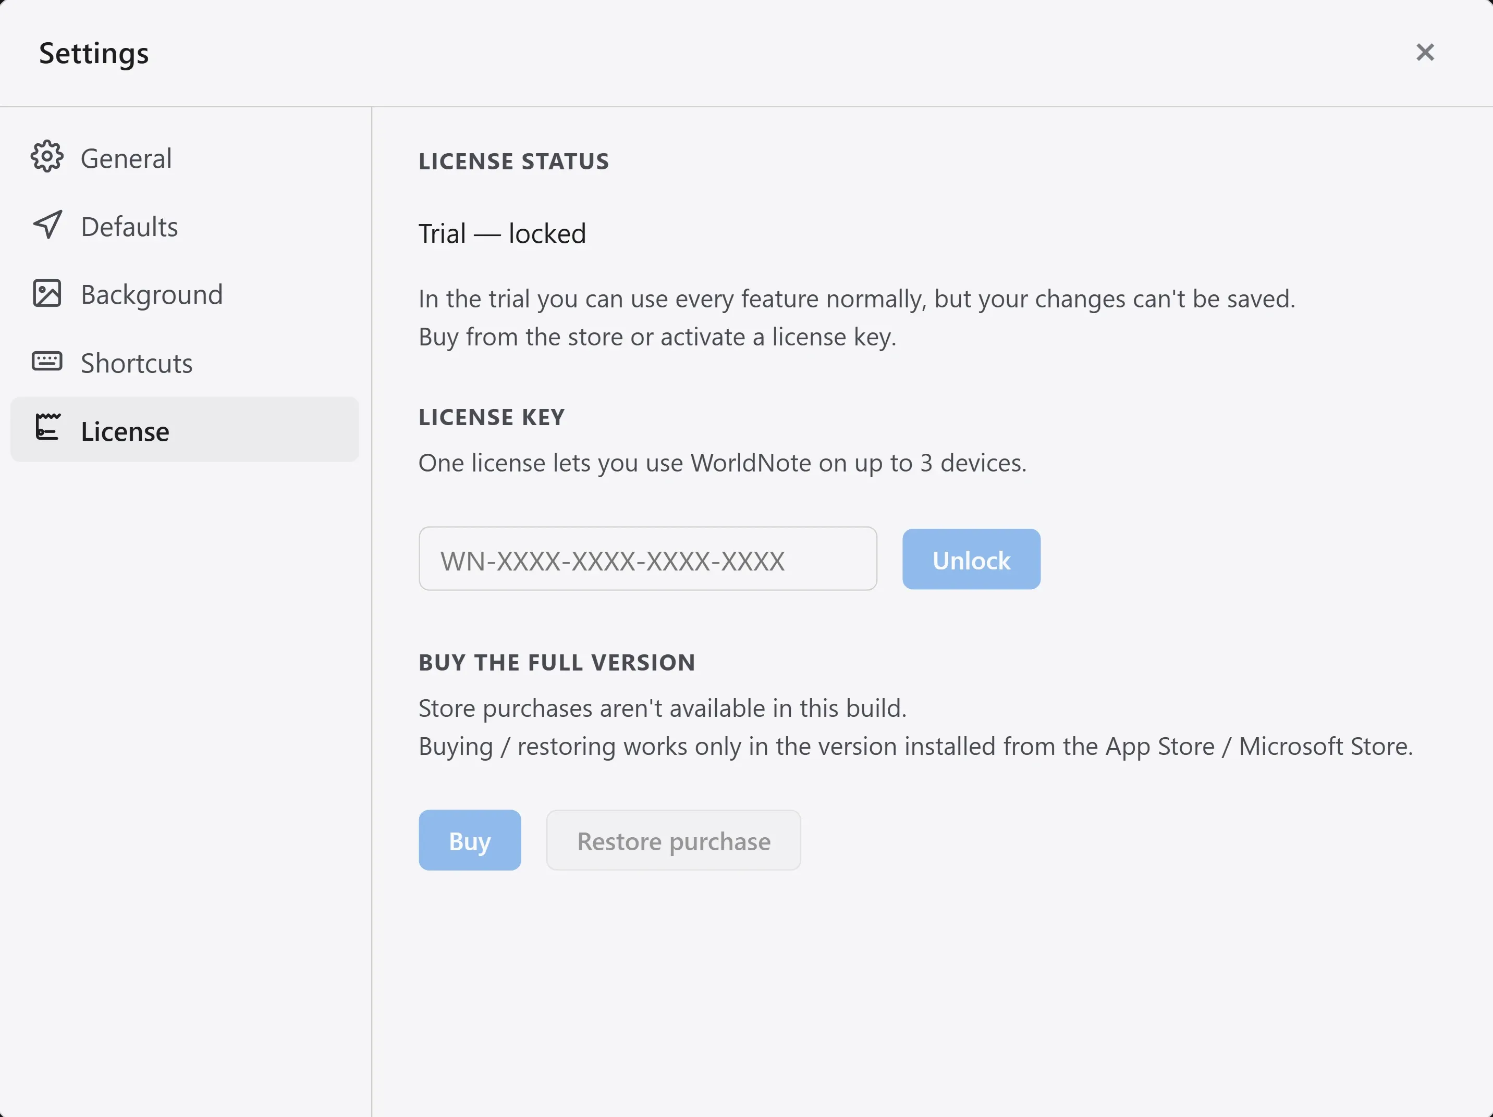Open the General settings tab
Screen dimensions: 1493x1117
click(184, 158)
